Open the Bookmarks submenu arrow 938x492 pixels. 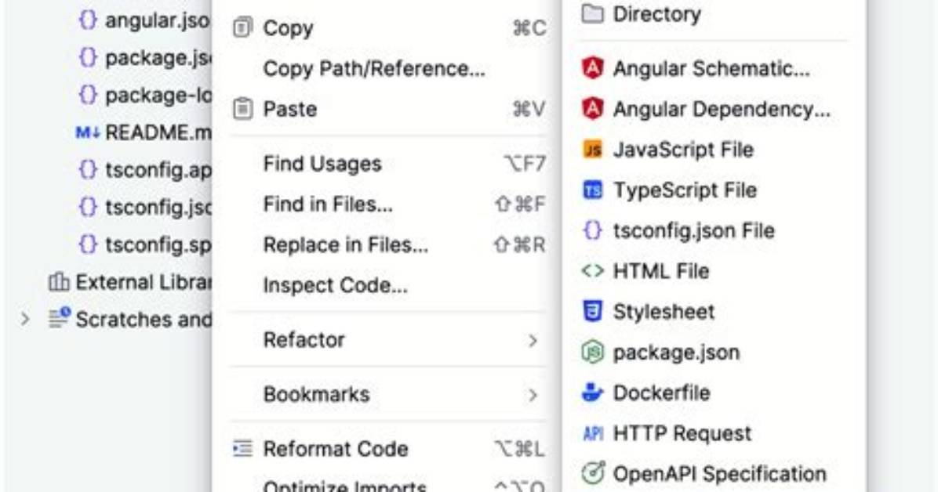pos(533,395)
